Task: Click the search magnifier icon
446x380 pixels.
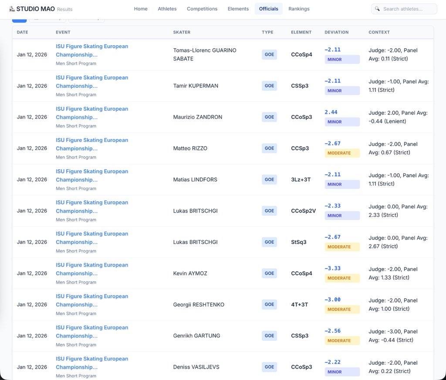Action: tap(377, 9)
